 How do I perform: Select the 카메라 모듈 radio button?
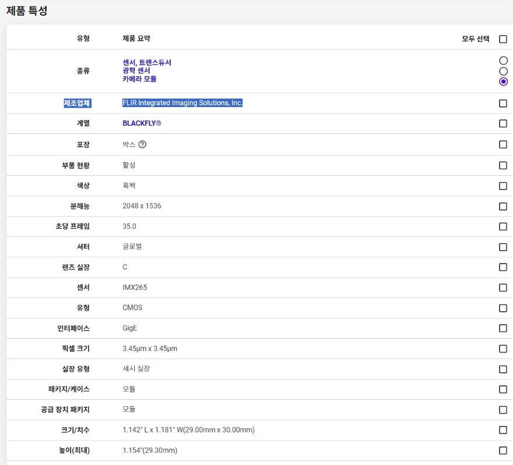pyautogui.click(x=503, y=81)
